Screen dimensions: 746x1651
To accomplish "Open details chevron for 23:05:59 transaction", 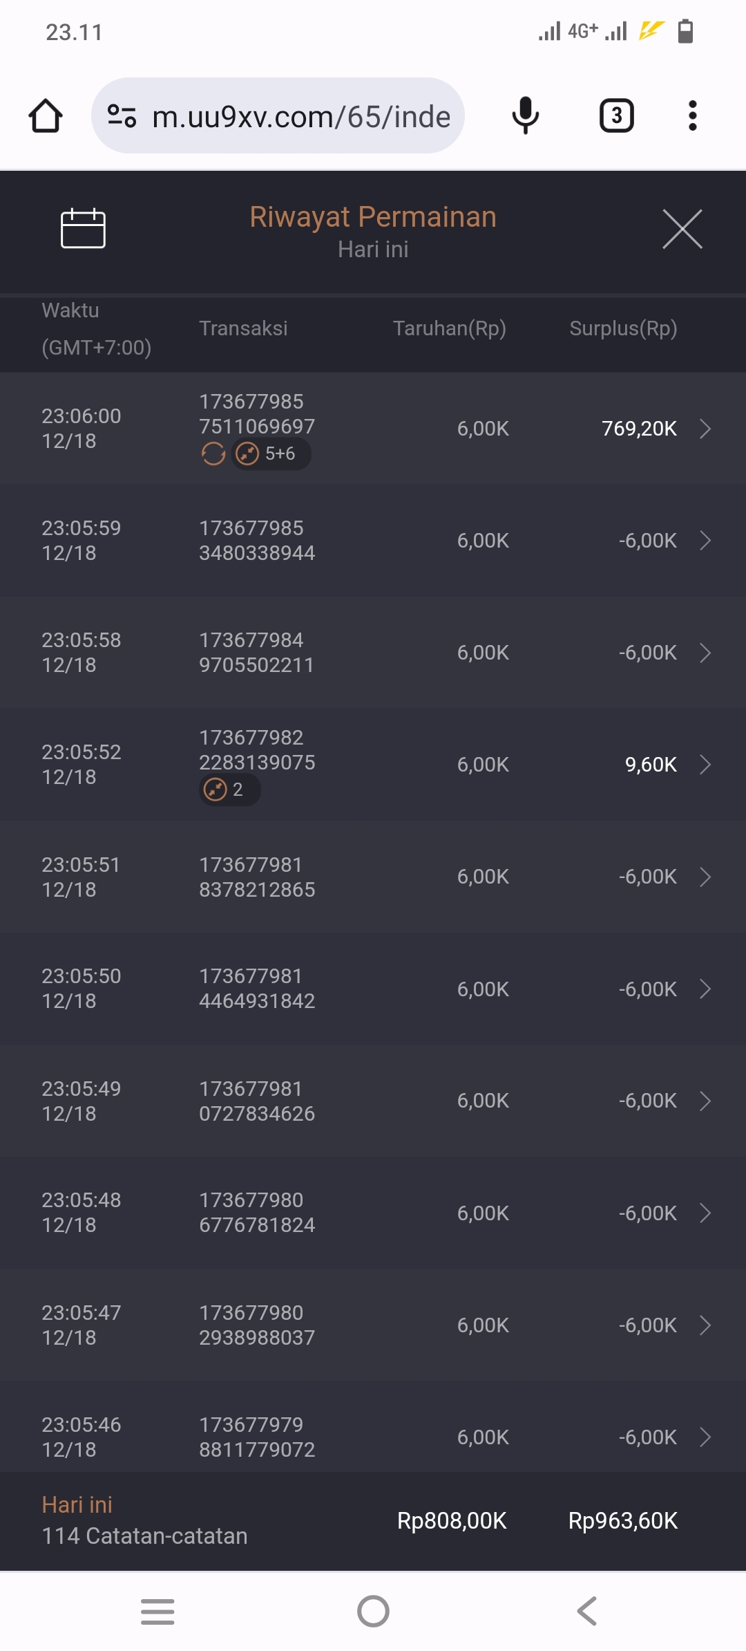I will click(705, 541).
